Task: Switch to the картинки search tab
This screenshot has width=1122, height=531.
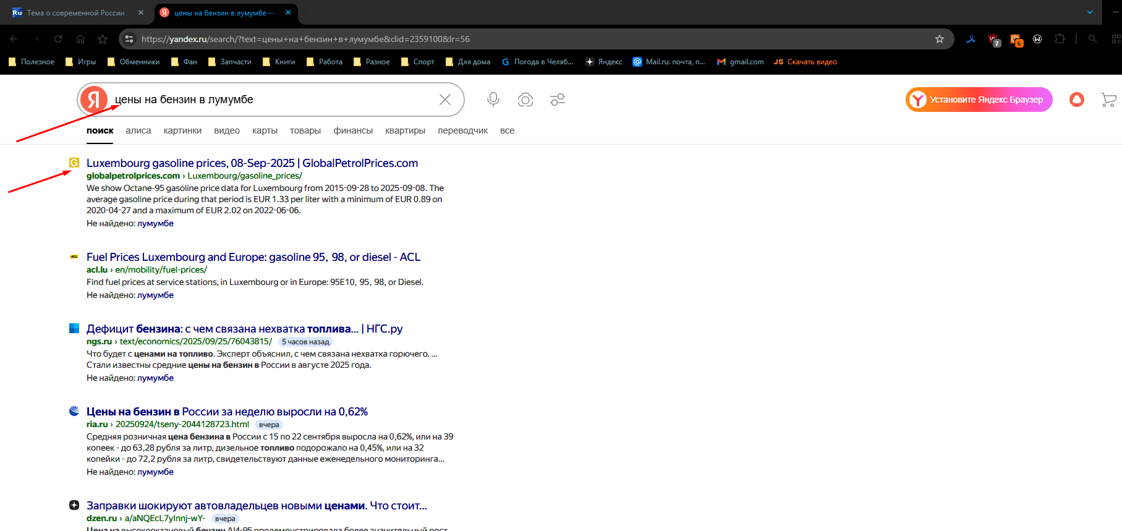Action: 182,130
